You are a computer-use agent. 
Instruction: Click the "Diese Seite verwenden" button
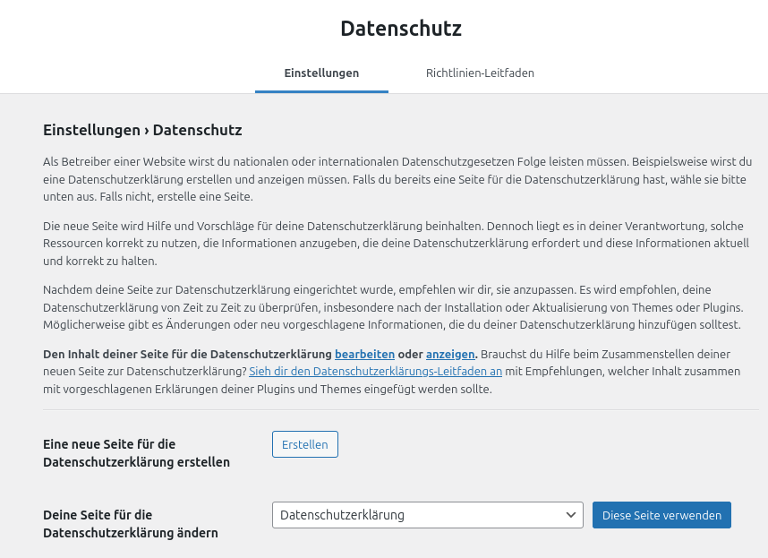661,515
